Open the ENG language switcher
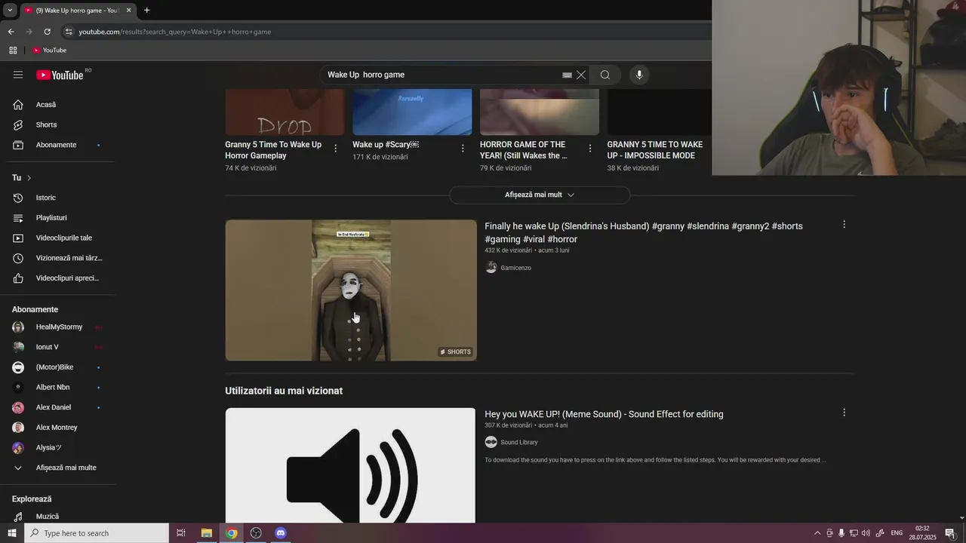Viewport: 966px width, 543px height. coord(897,533)
